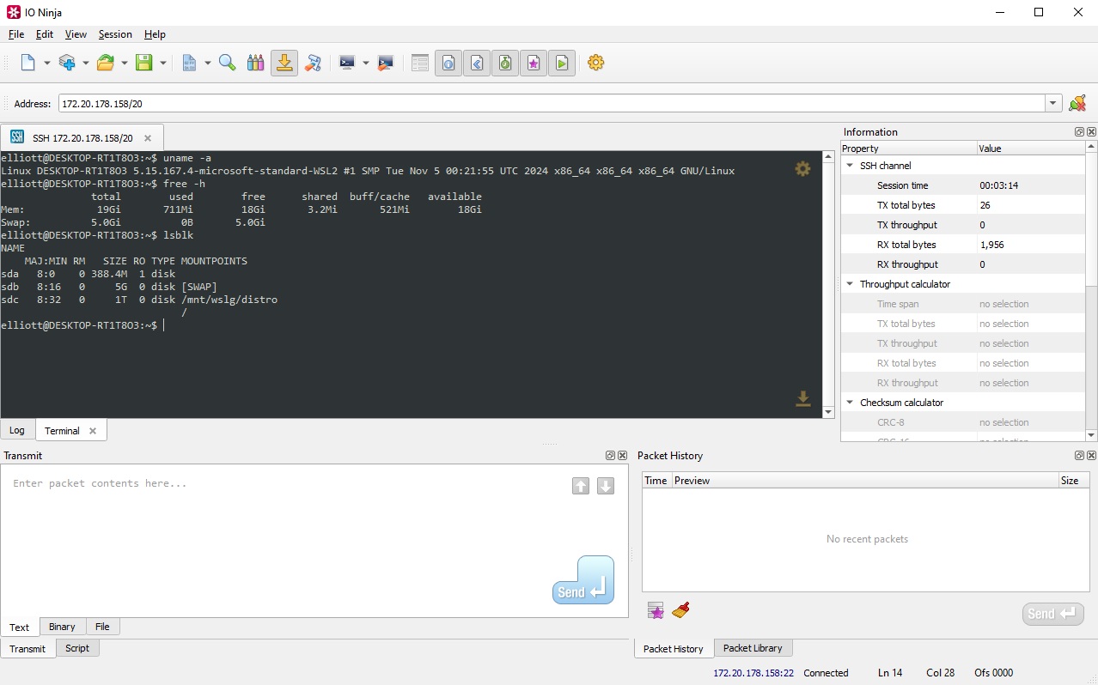Open the View menu
The height and width of the screenshot is (685, 1098).
(x=76, y=34)
